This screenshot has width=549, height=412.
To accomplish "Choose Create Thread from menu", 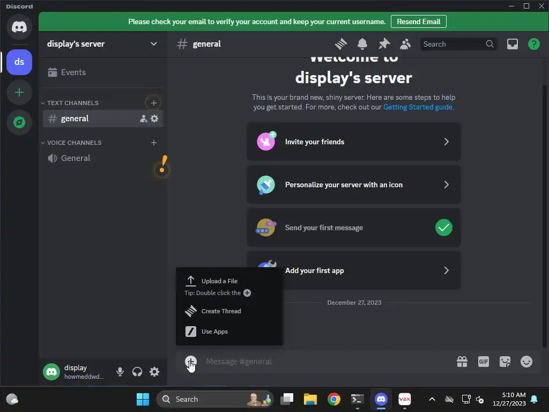I will click(229, 311).
